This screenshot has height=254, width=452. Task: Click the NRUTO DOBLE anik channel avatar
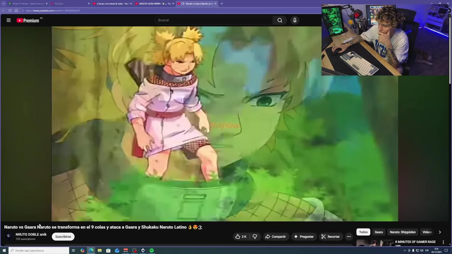(8, 237)
